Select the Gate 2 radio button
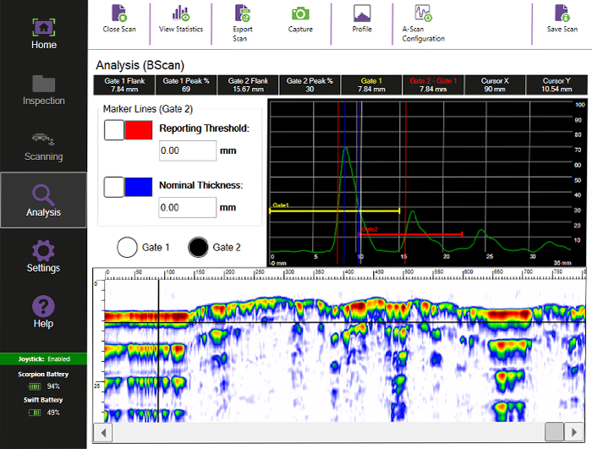592x449 pixels. [199, 247]
